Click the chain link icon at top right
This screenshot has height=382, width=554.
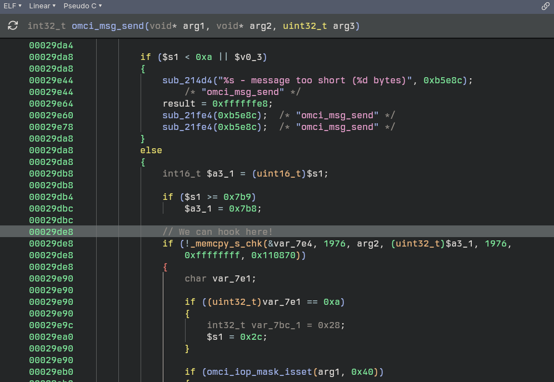click(545, 6)
